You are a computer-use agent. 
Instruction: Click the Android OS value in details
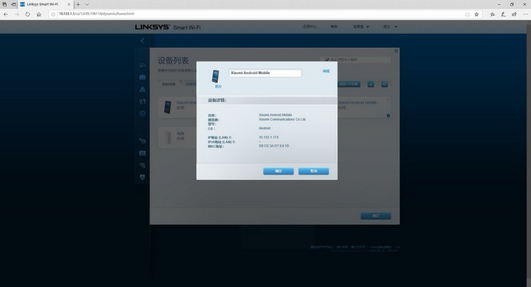pyautogui.click(x=264, y=128)
